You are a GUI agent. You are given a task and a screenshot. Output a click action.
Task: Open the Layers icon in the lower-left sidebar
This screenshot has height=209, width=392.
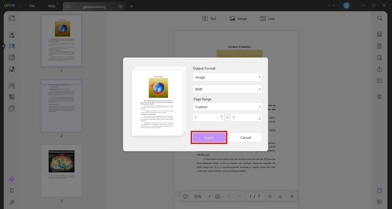[x=12, y=179]
